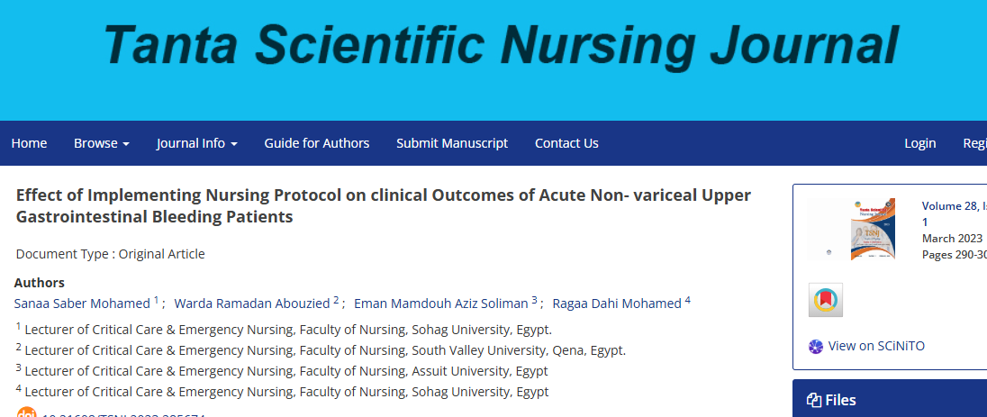The width and height of the screenshot is (987, 417).
Task: Open author Ragaa Dahi Mohamed
Action: coord(617,304)
